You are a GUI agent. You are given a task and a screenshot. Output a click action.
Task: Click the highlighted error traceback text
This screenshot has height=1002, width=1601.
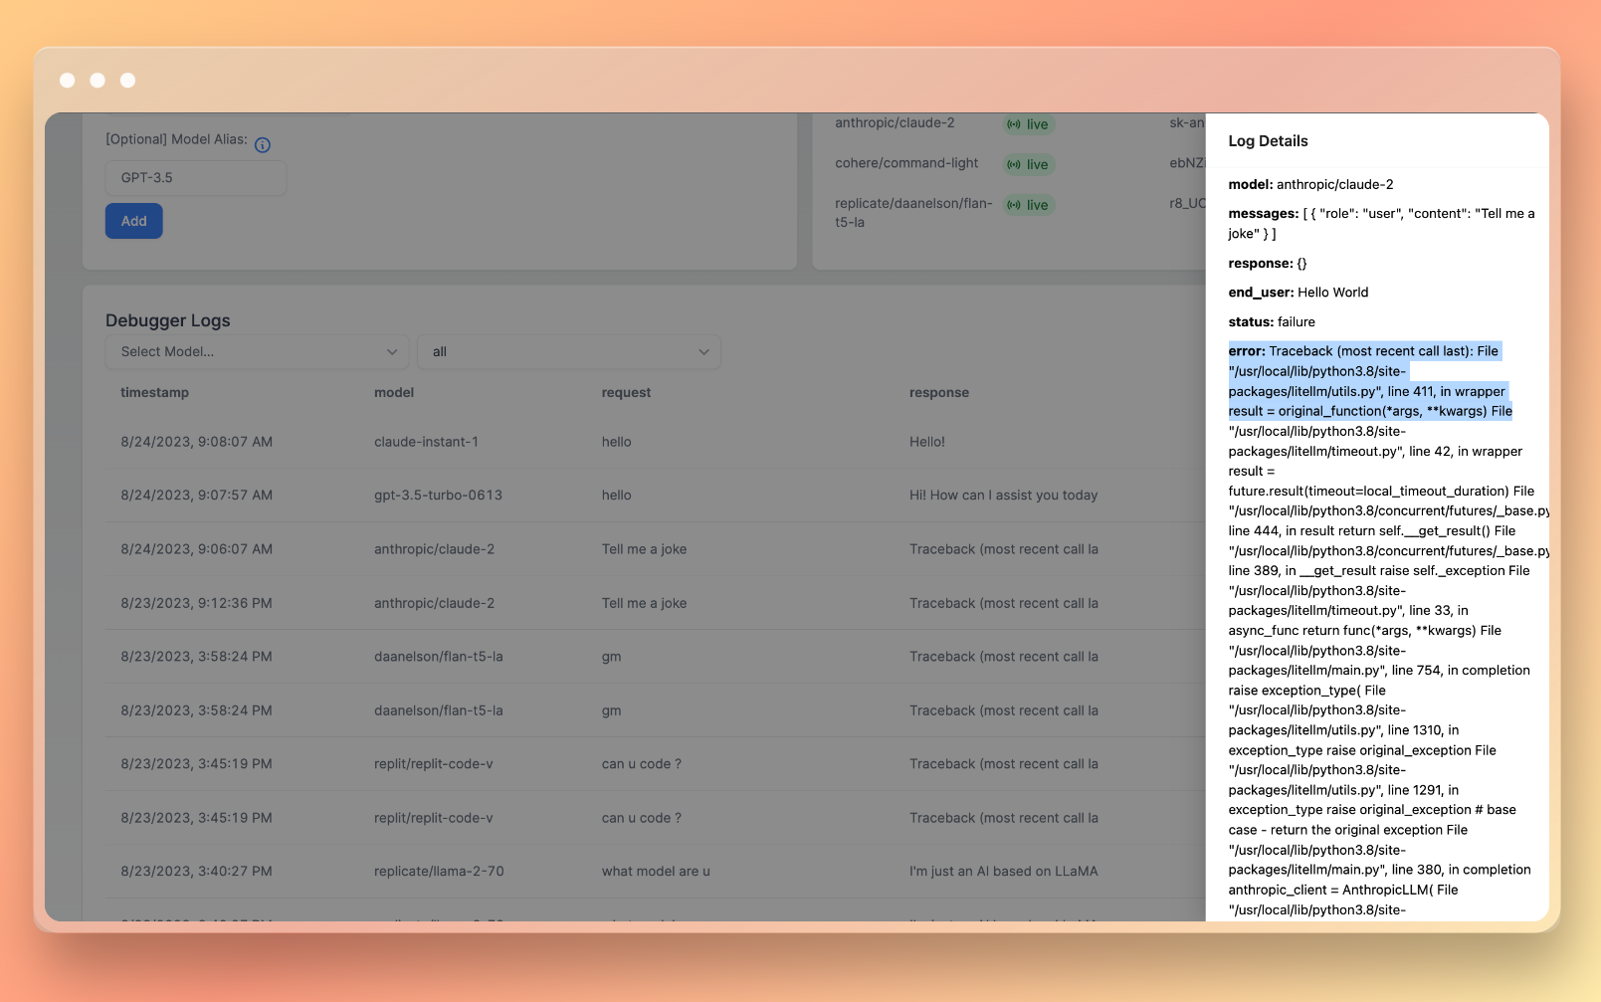tap(1370, 381)
